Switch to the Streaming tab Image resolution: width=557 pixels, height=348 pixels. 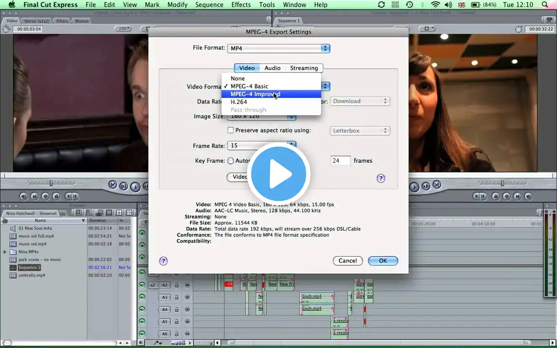[x=304, y=68]
